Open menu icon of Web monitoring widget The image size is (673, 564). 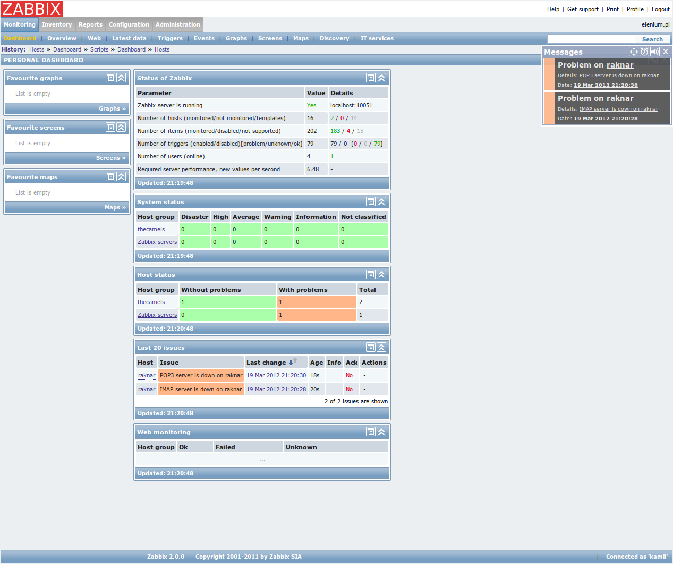(x=371, y=432)
